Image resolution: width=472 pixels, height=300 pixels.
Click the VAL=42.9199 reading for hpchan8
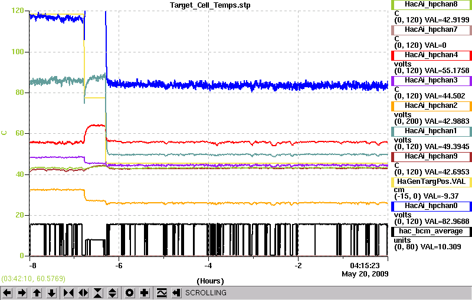(x=447, y=20)
